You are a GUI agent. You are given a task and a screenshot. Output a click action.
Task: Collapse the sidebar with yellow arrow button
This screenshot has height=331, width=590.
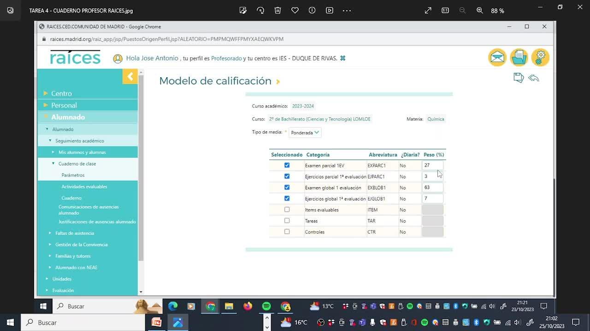click(130, 76)
